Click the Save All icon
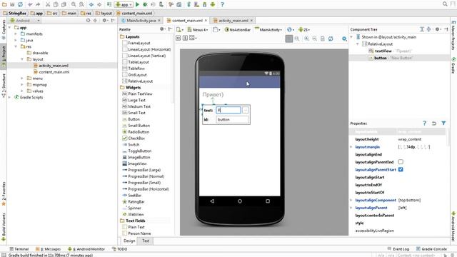The width and height of the screenshot is (457, 257). click(12, 4)
